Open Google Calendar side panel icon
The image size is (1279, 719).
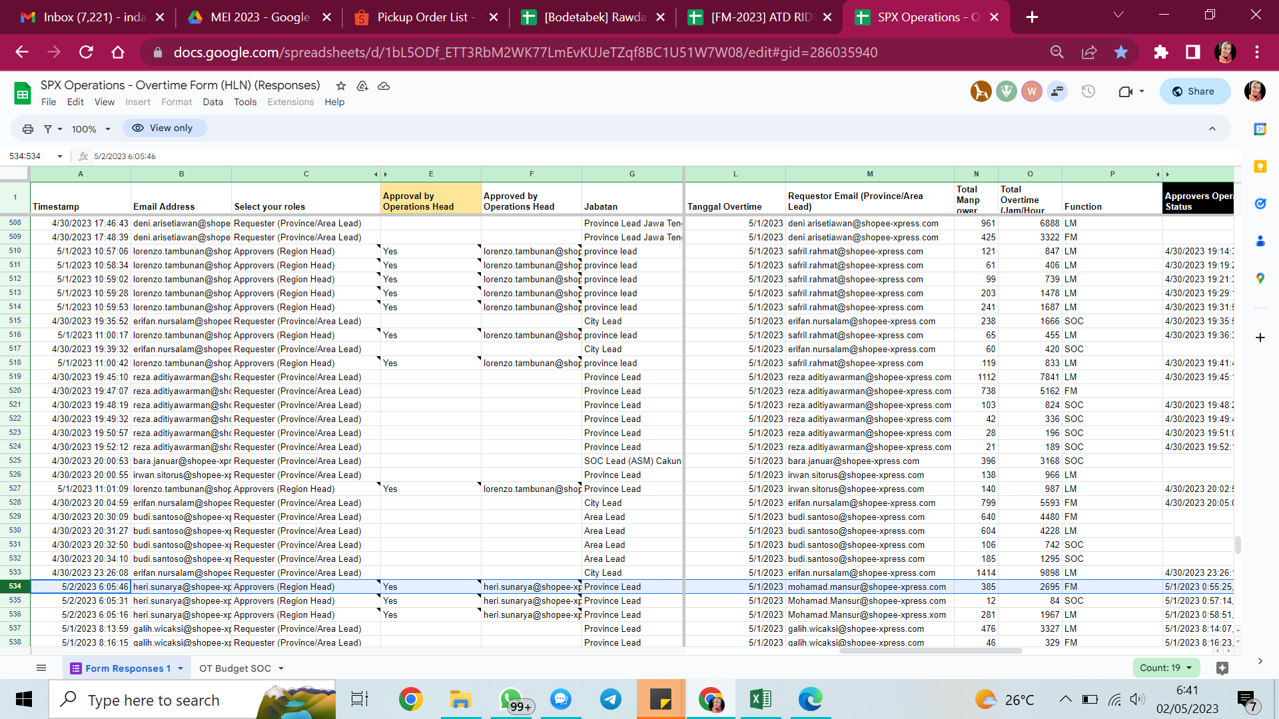tap(1260, 130)
